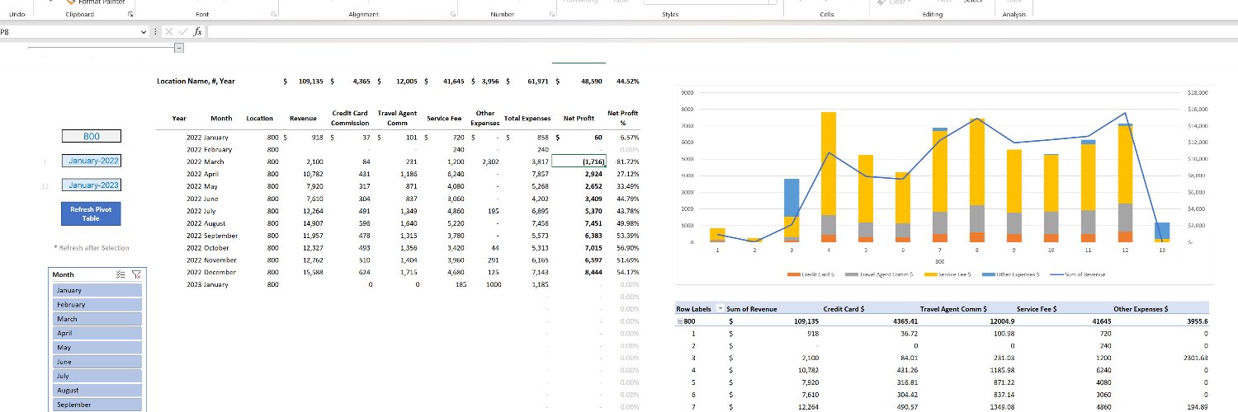The image size is (1238, 412).
Task: Click the Service Fee $ legend swatch
Action: [931, 274]
